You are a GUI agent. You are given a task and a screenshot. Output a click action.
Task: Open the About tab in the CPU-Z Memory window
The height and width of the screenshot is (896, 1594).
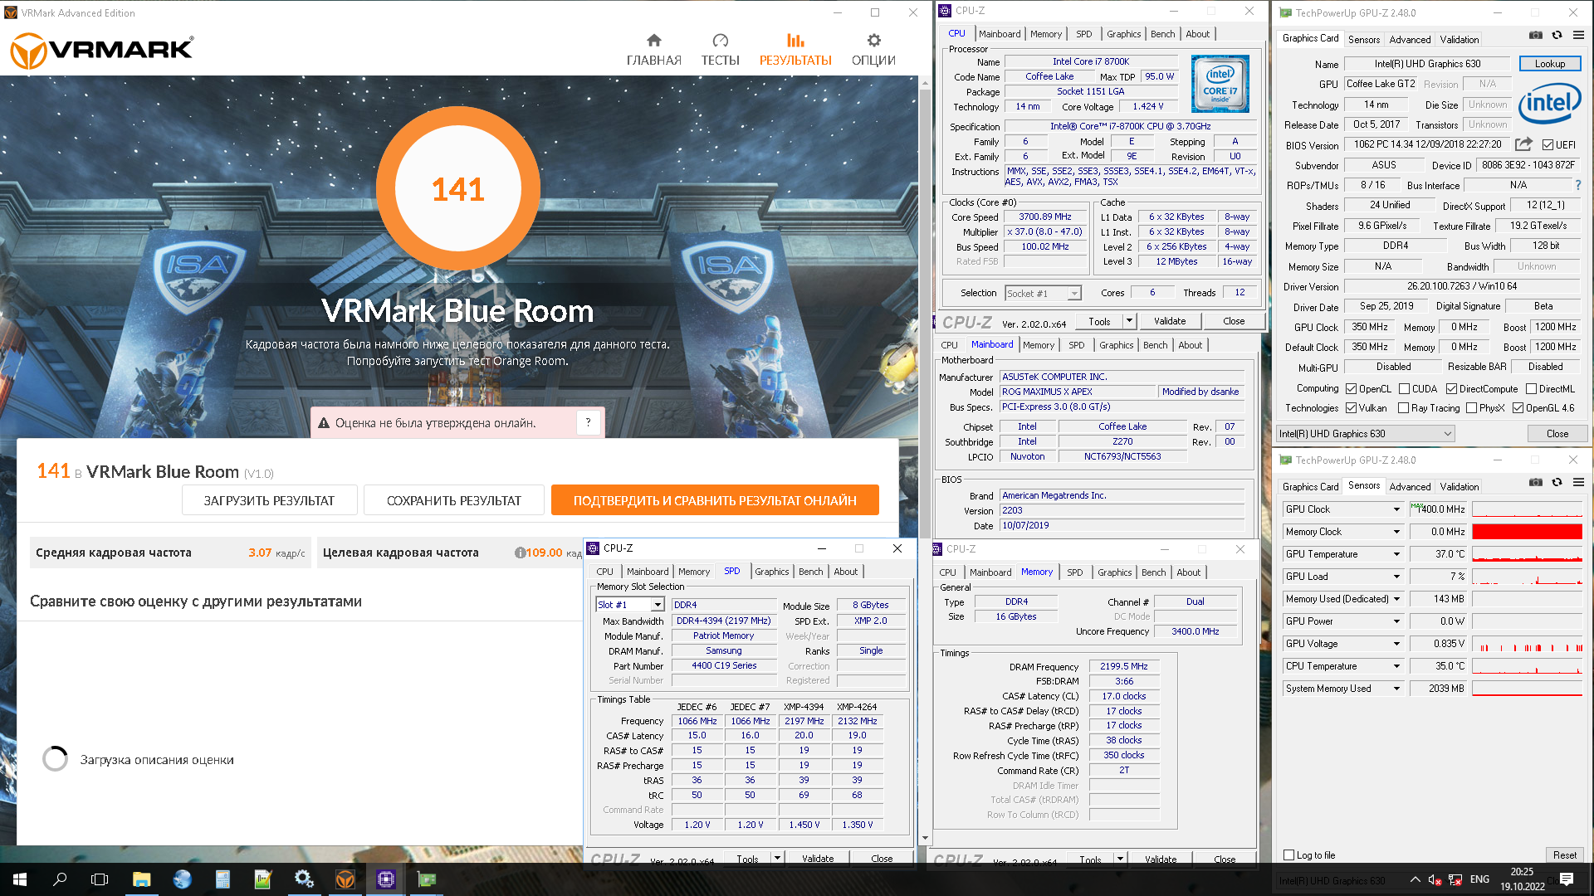click(1188, 572)
